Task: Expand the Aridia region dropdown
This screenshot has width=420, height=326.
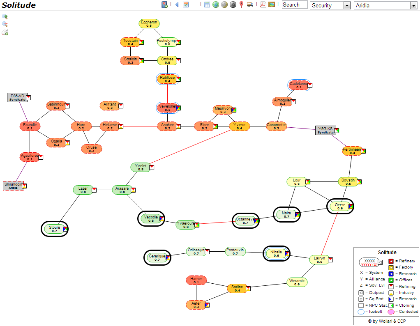Action: [x=385, y=5]
